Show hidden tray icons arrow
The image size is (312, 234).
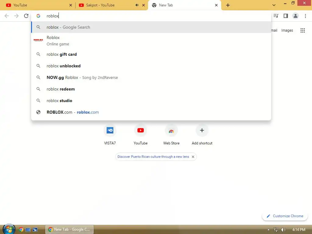click(x=268, y=230)
